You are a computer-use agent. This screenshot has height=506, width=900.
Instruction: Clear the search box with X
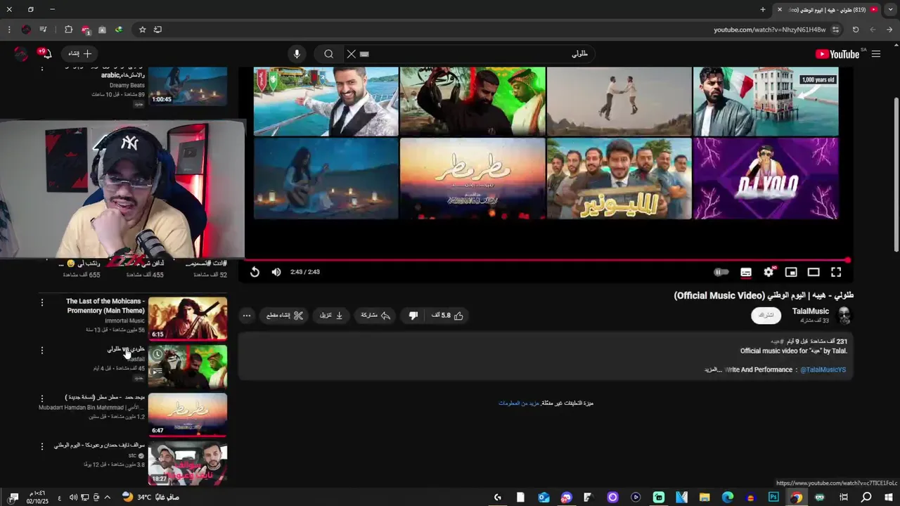coord(351,54)
